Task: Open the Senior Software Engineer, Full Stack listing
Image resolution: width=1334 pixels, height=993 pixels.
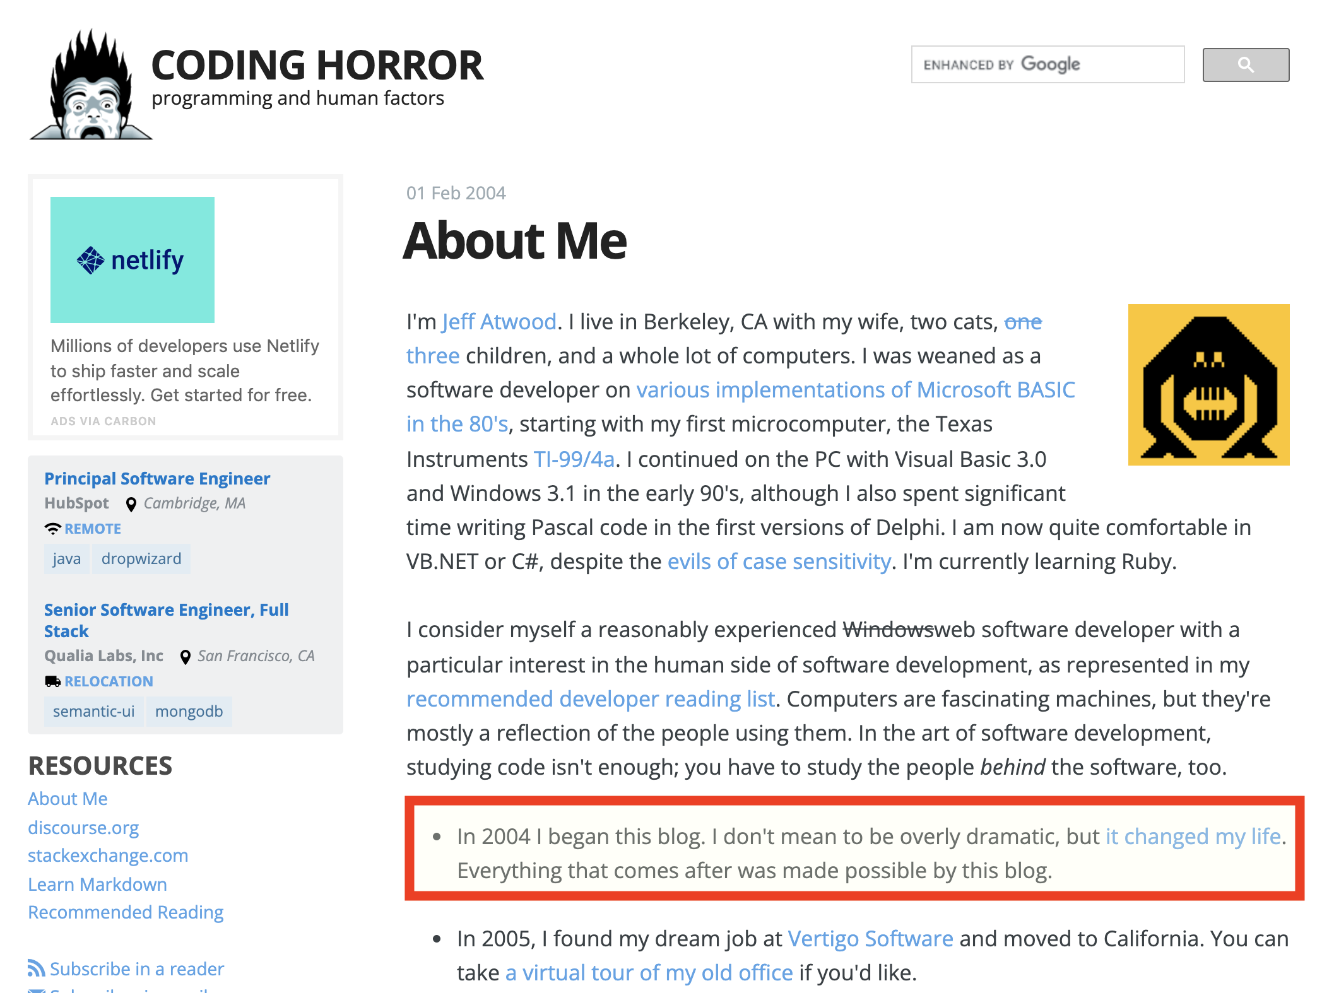Action: click(x=167, y=620)
